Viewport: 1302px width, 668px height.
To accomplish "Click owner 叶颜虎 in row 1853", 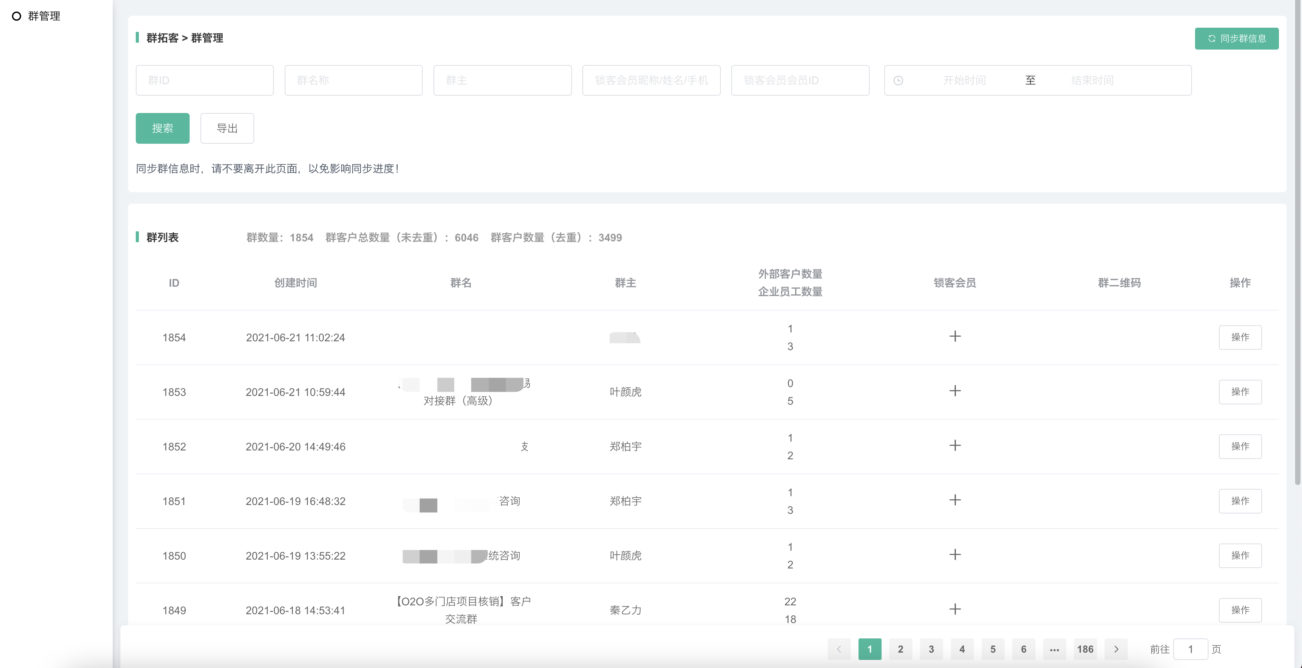I will 625,392.
